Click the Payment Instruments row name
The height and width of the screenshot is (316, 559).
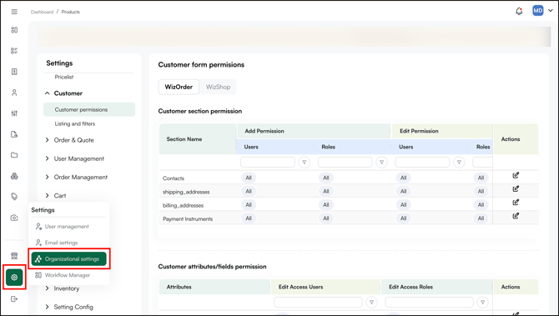click(188, 218)
